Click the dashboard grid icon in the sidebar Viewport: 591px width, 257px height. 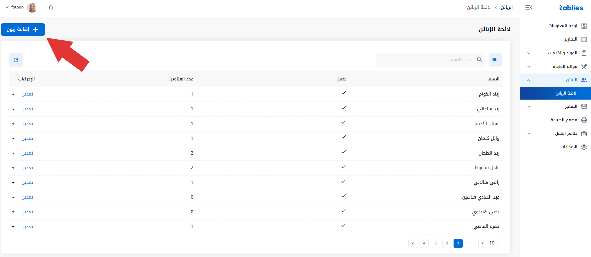pyautogui.click(x=584, y=26)
